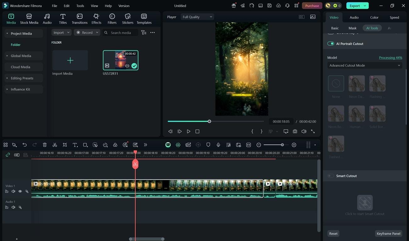This screenshot has width=409, height=241.
Task: Lock the Audio 1 track
Action: coord(7,207)
